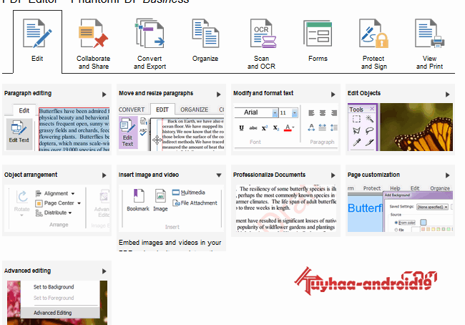This screenshot has width=465, height=325.
Task: Click the align left paragraph icon
Action: 311,113
